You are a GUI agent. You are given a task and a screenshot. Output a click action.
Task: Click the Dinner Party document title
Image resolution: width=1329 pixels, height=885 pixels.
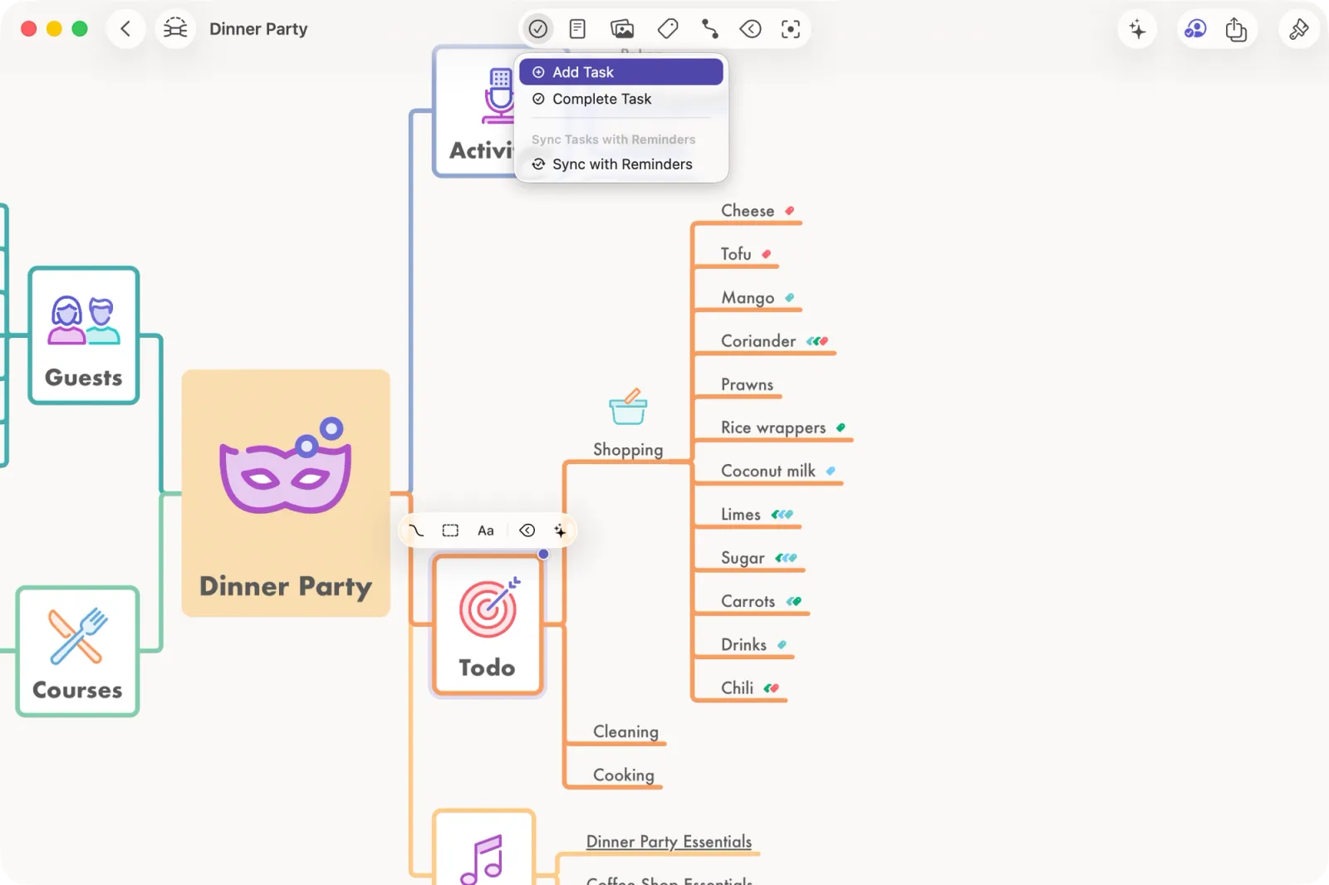[x=258, y=29]
